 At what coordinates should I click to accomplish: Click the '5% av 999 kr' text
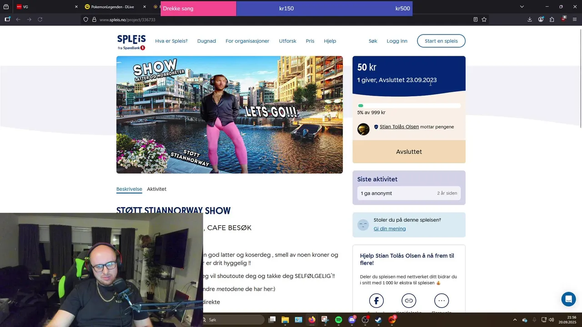(371, 113)
